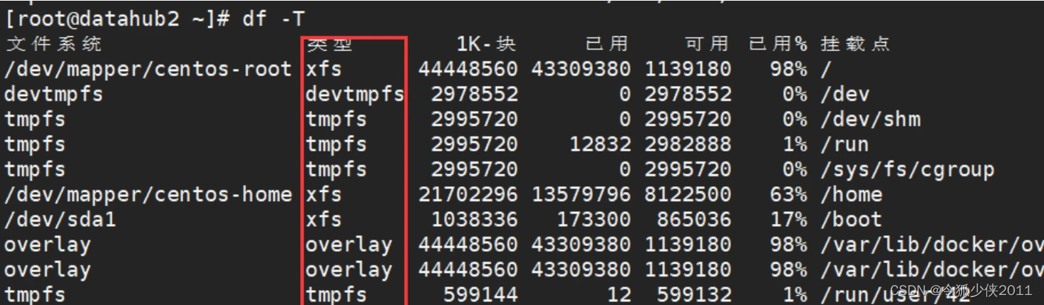The image size is (1044, 305).
Task: Click the 17% usage value
Action: 788,219
